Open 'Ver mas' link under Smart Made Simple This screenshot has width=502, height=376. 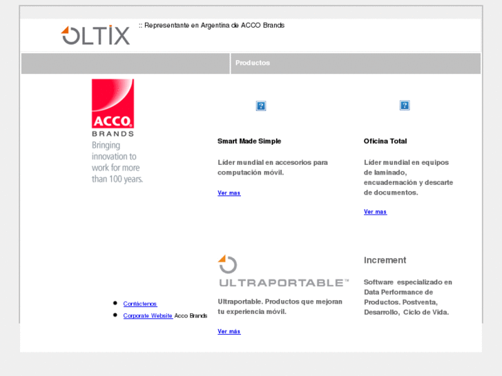click(229, 193)
